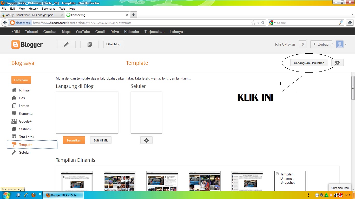355x199 pixels.
Task: Launch Internet Explorer from quick launch
Action: point(26,195)
